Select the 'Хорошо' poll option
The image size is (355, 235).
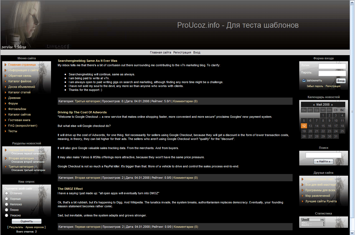click(x=7, y=199)
